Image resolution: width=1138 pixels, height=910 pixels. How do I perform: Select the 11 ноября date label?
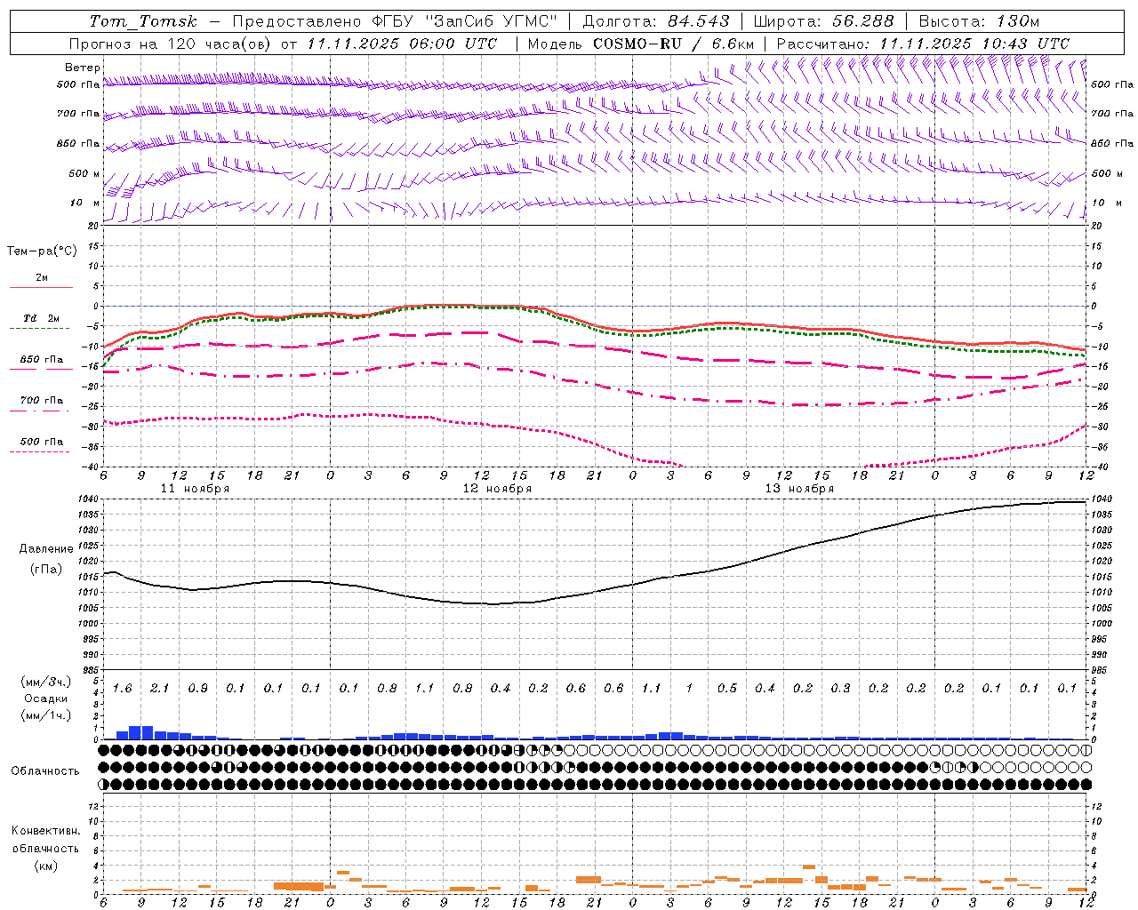coord(195,489)
